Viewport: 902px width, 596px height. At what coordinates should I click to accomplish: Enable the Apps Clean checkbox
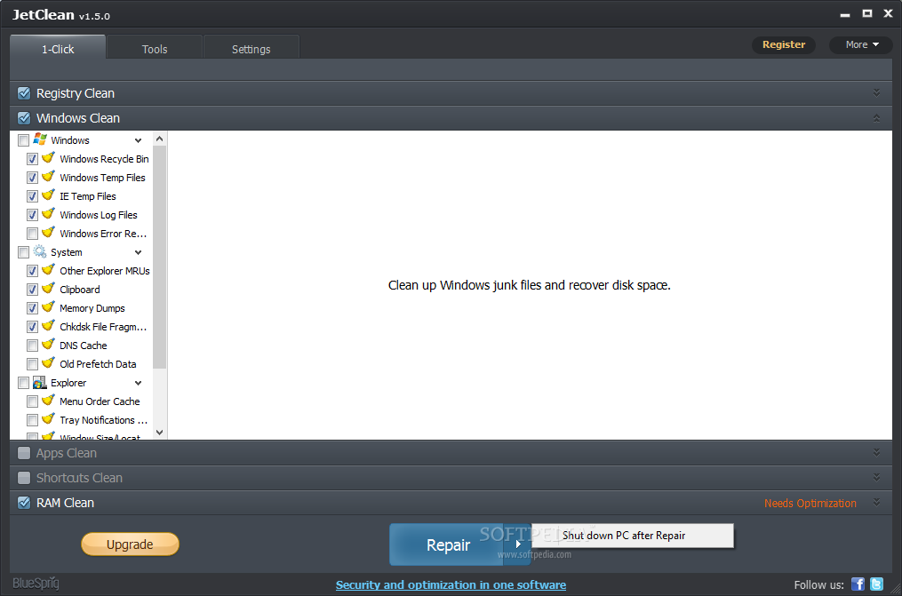tap(24, 453)
